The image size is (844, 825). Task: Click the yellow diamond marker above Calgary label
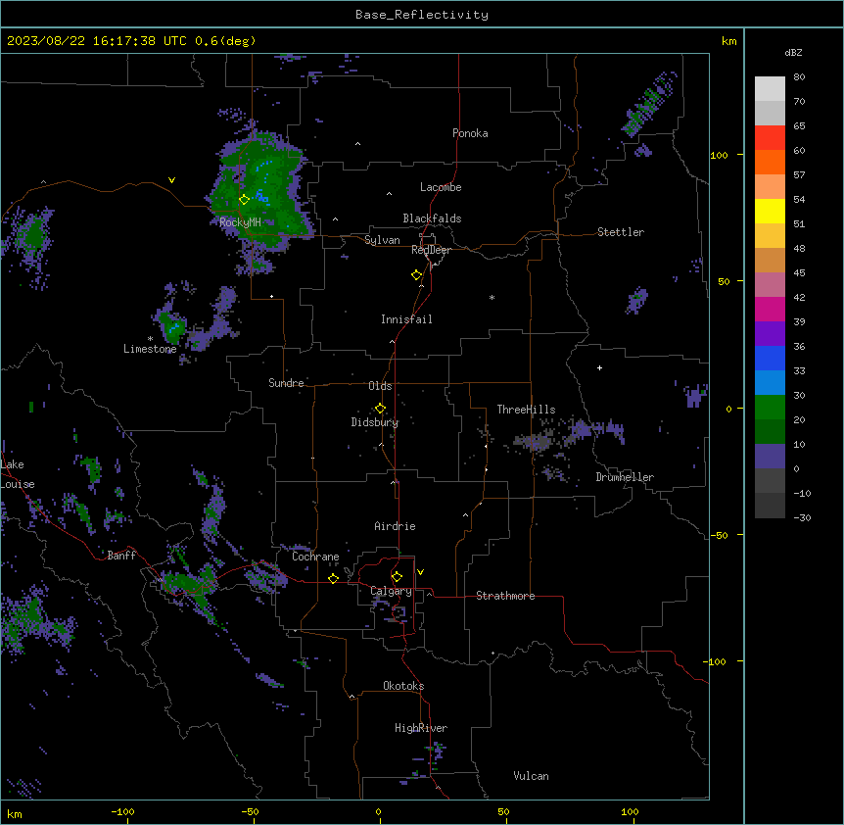(x=397, y=577)
